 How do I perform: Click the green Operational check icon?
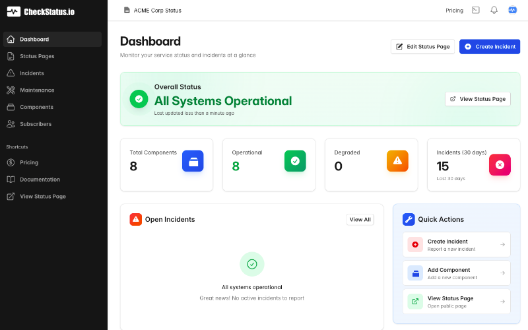pyautogui.click(x=295, y=161)
